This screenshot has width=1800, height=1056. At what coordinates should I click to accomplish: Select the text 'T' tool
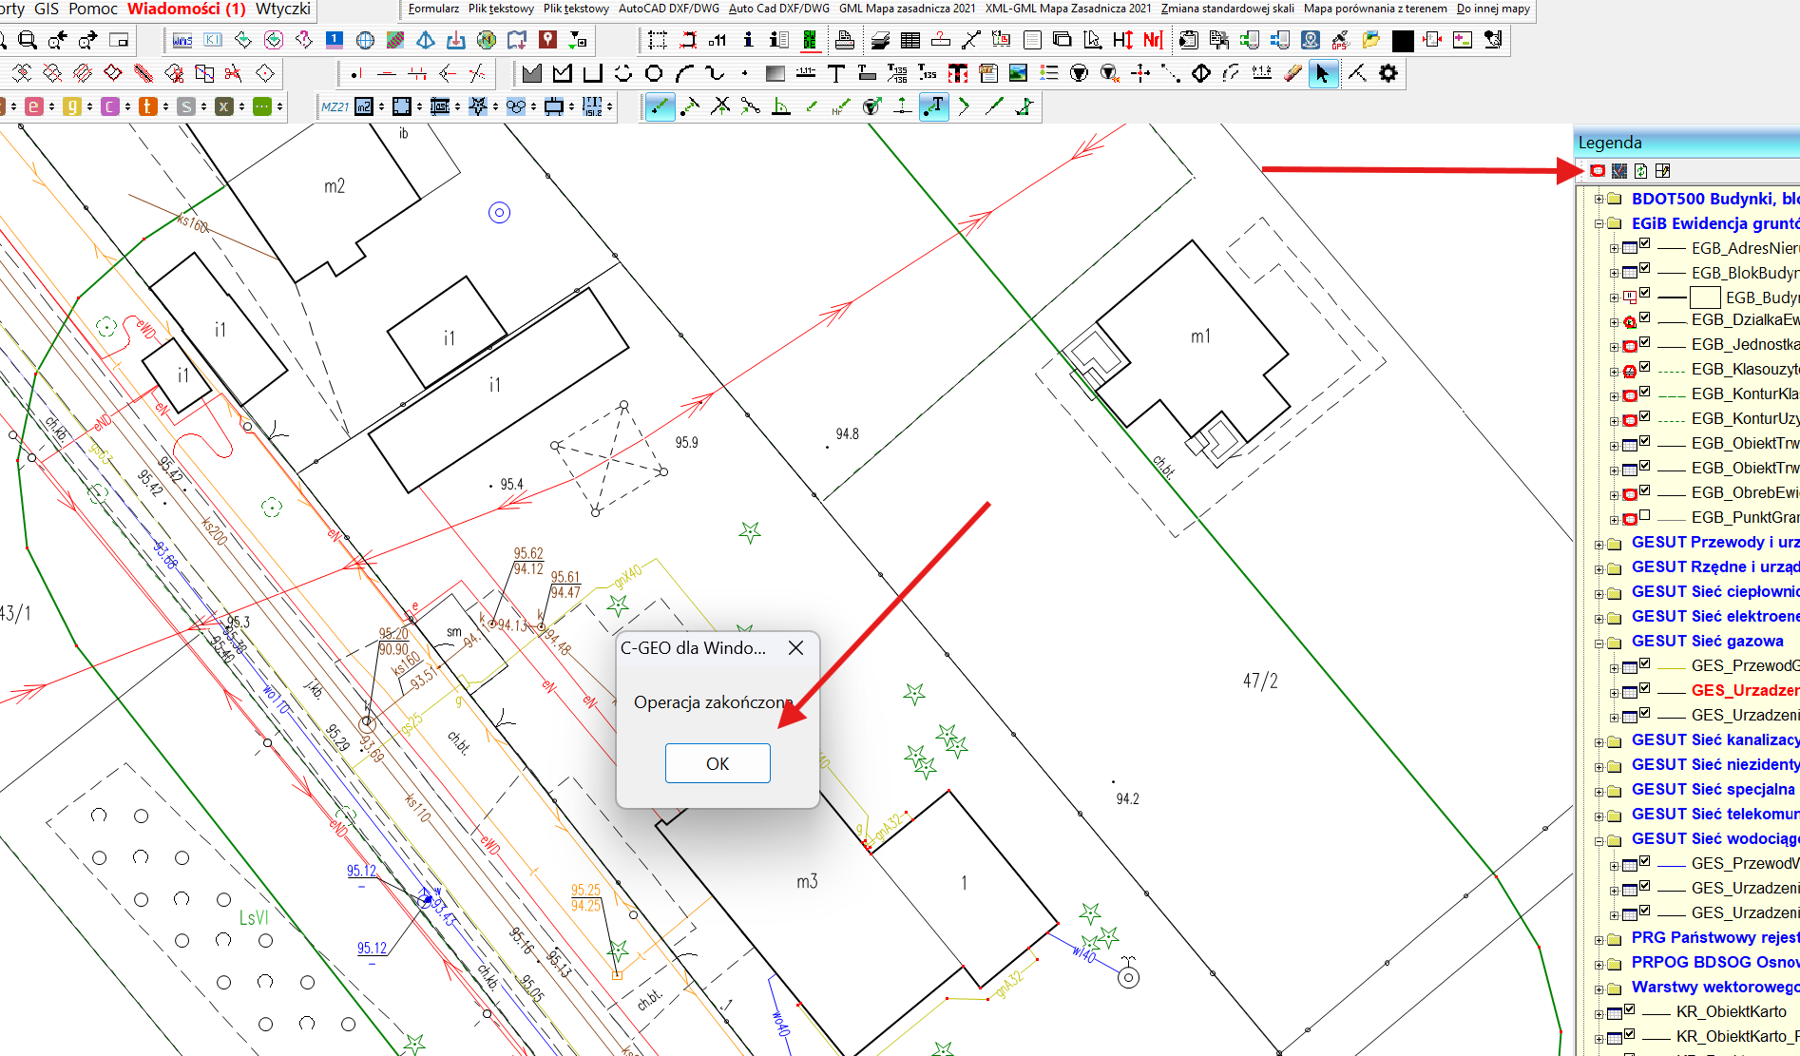click(x=836, y=73)
